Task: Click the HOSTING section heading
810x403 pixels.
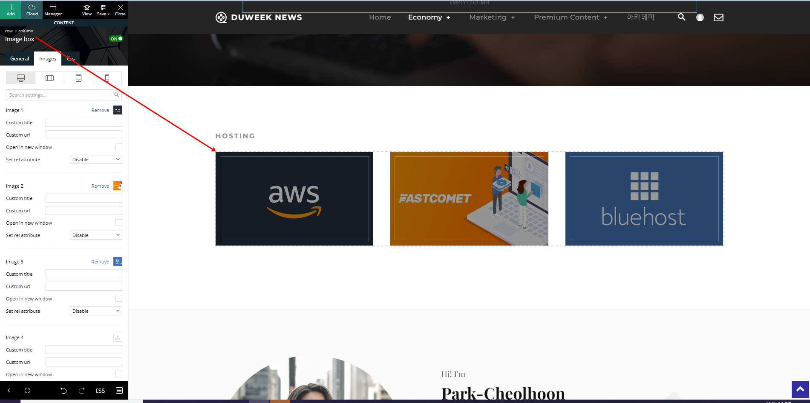Action: 235,136
